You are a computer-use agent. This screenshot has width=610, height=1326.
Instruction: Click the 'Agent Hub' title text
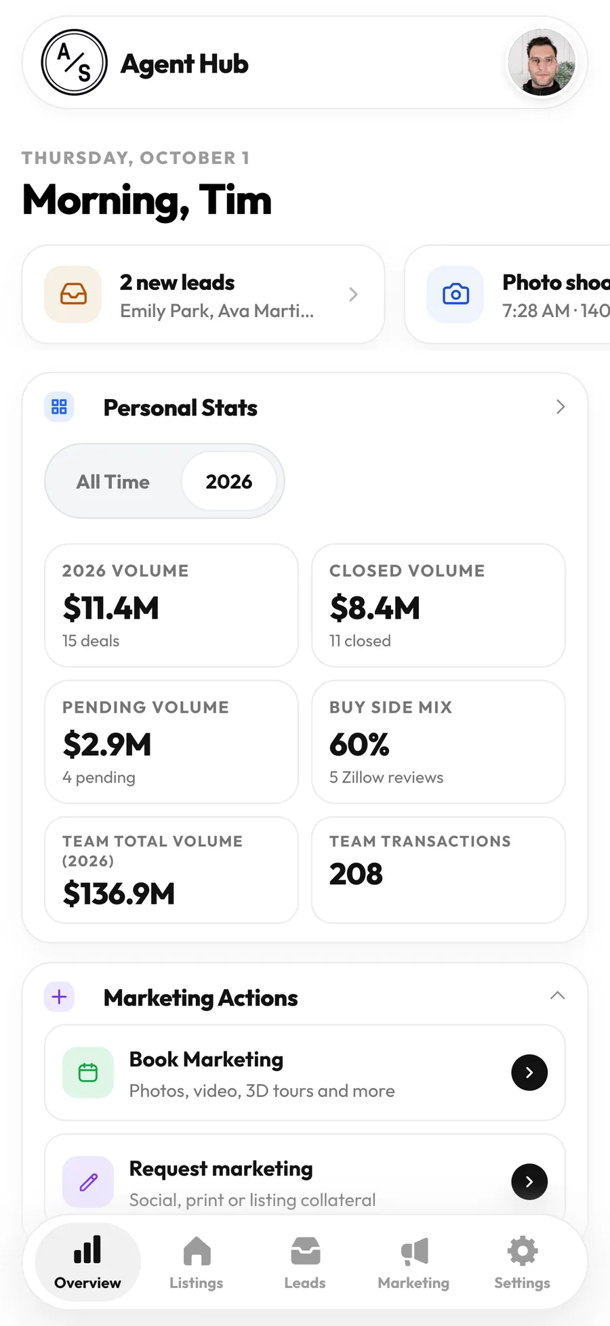pyautogui.click(x=184, y=64)
